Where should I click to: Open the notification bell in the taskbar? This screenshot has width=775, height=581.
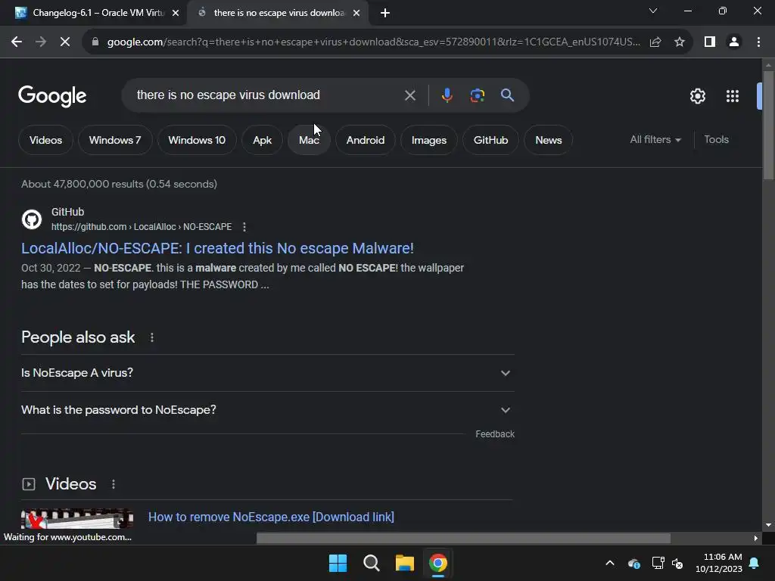click(755, 563)
